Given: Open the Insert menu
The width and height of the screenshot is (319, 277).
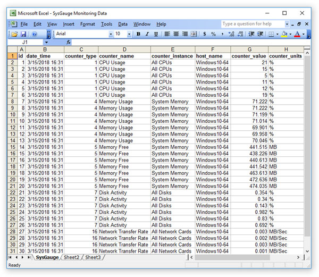Looking at the screenshot, I should tap(69, 24).
